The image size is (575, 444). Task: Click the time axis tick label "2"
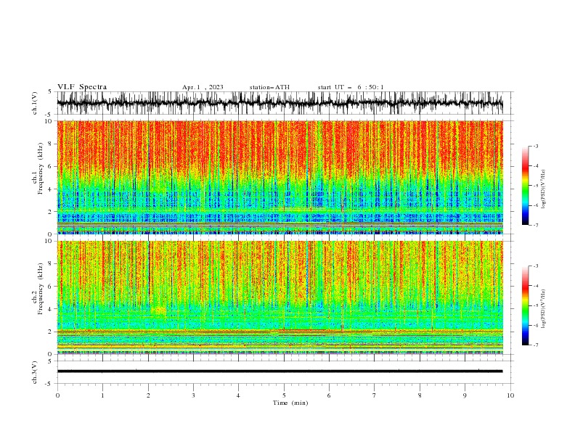[x=148, y=395]
